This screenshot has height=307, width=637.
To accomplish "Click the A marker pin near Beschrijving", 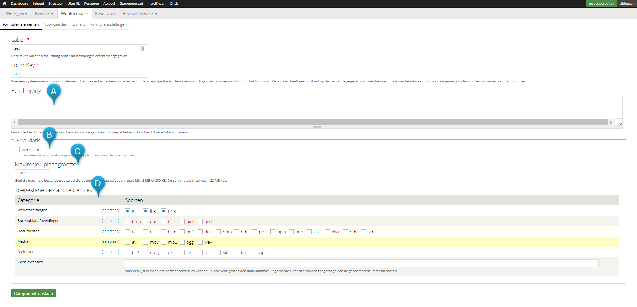I will click(54, 94).
